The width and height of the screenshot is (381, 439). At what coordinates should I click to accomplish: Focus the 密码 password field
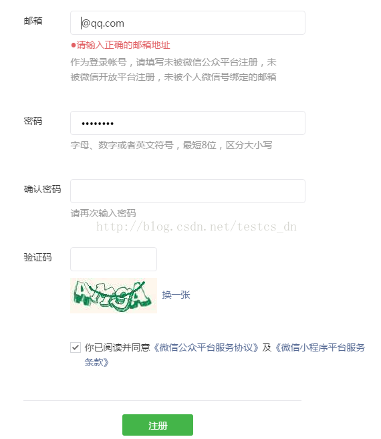[188, 123]
